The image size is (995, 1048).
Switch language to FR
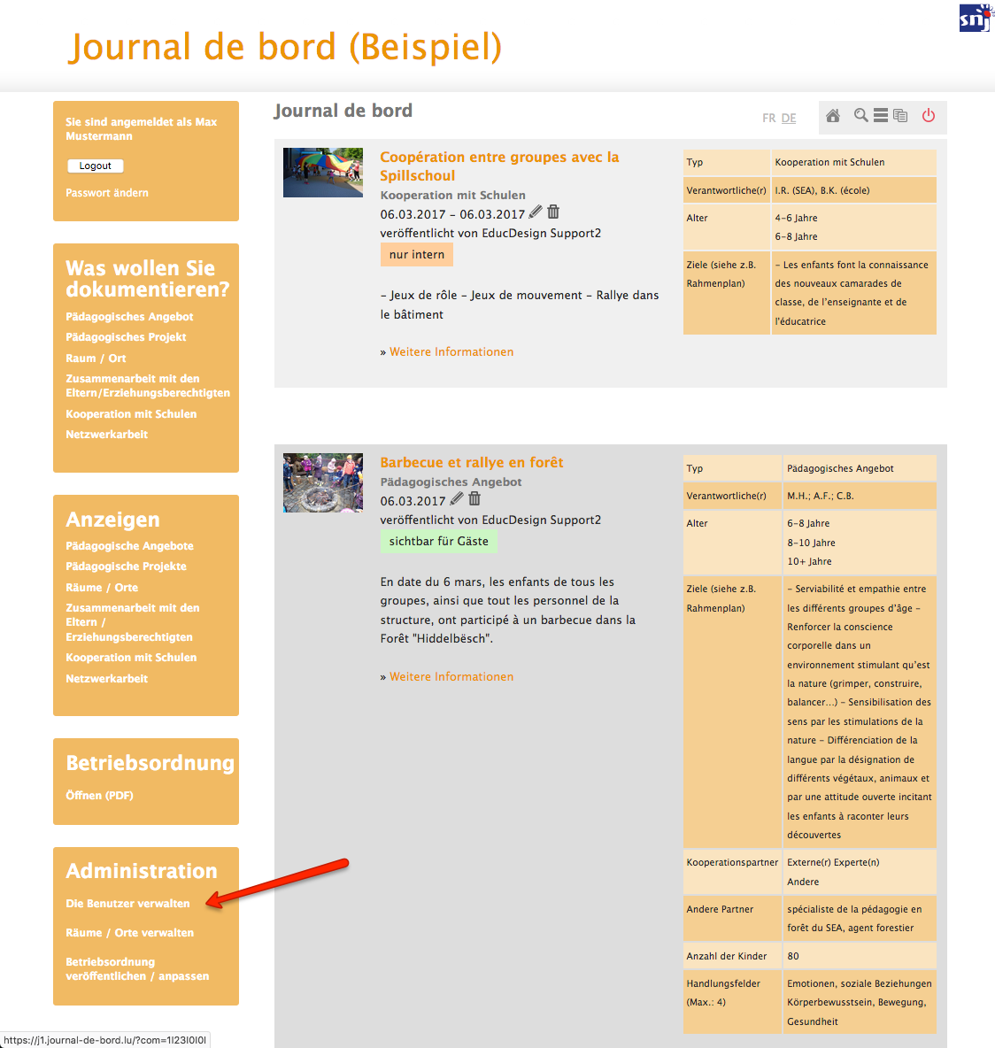tap(767, 117)
